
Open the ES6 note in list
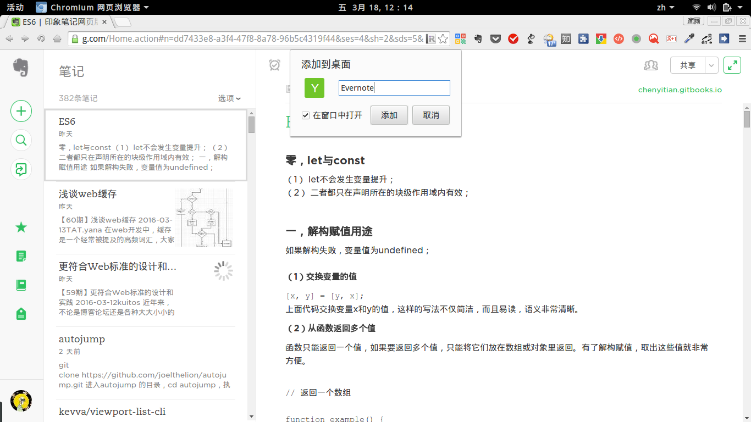(146, 145)
